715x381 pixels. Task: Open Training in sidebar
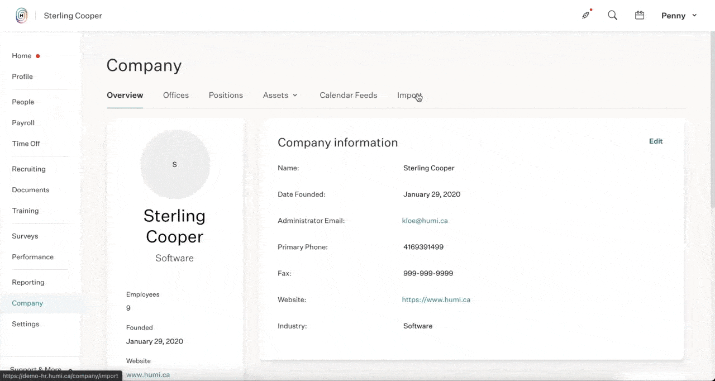25,211
